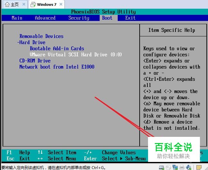Click the hard disk status icon
Viewport: 208px width, 170px height.
pyautogui.click(x=162, y=167)
